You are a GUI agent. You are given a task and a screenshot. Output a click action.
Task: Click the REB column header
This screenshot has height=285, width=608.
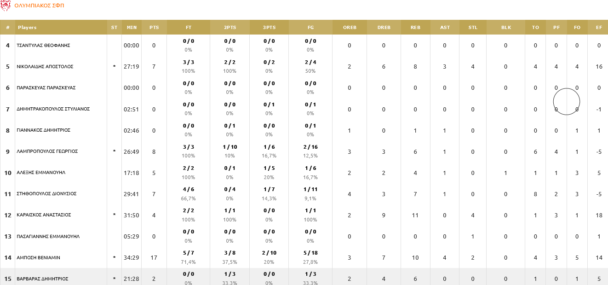click(x=415, y=28)
